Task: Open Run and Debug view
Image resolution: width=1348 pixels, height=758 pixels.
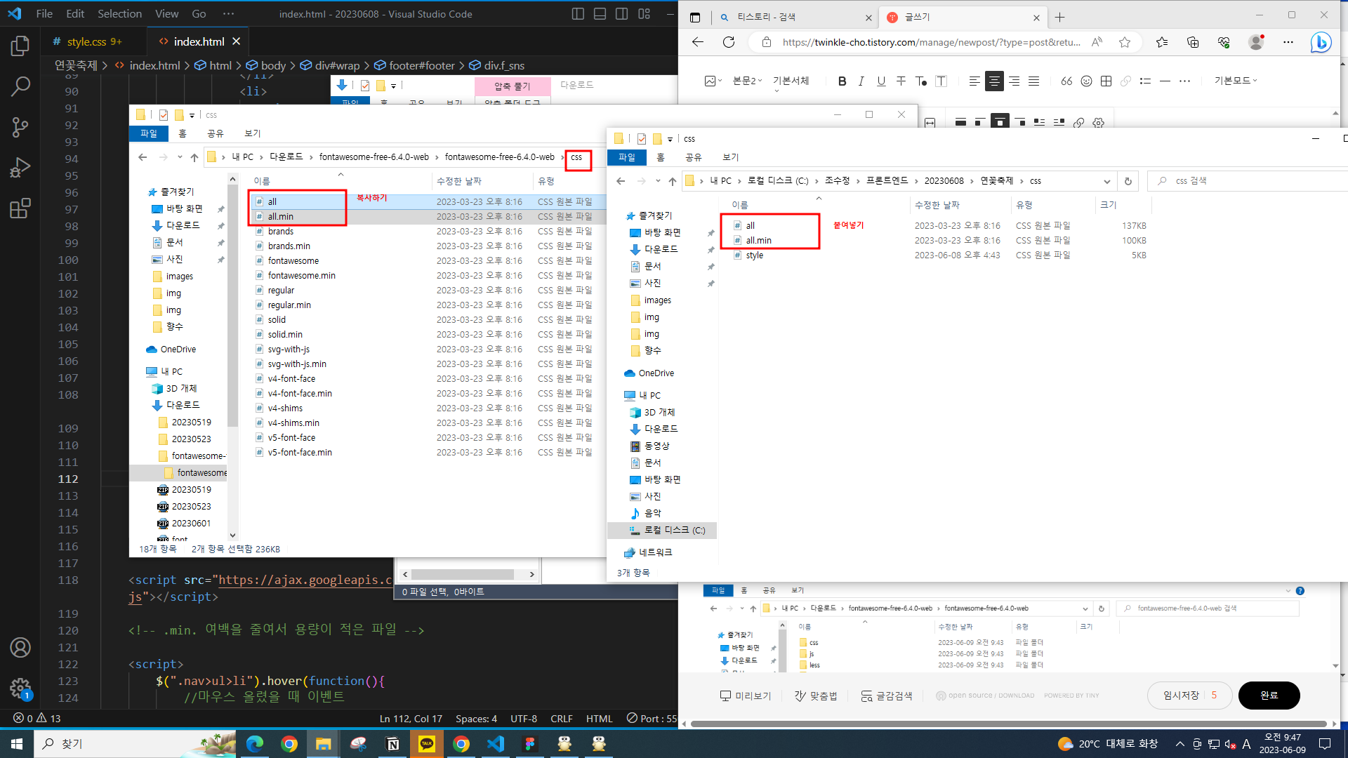Action: point(20,168)
